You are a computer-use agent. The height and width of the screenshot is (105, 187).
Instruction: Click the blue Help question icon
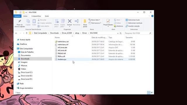click(x=152, y=16)
